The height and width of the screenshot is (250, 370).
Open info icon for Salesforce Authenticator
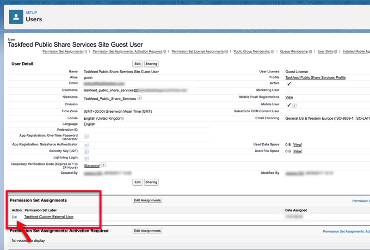click(86, 145)
